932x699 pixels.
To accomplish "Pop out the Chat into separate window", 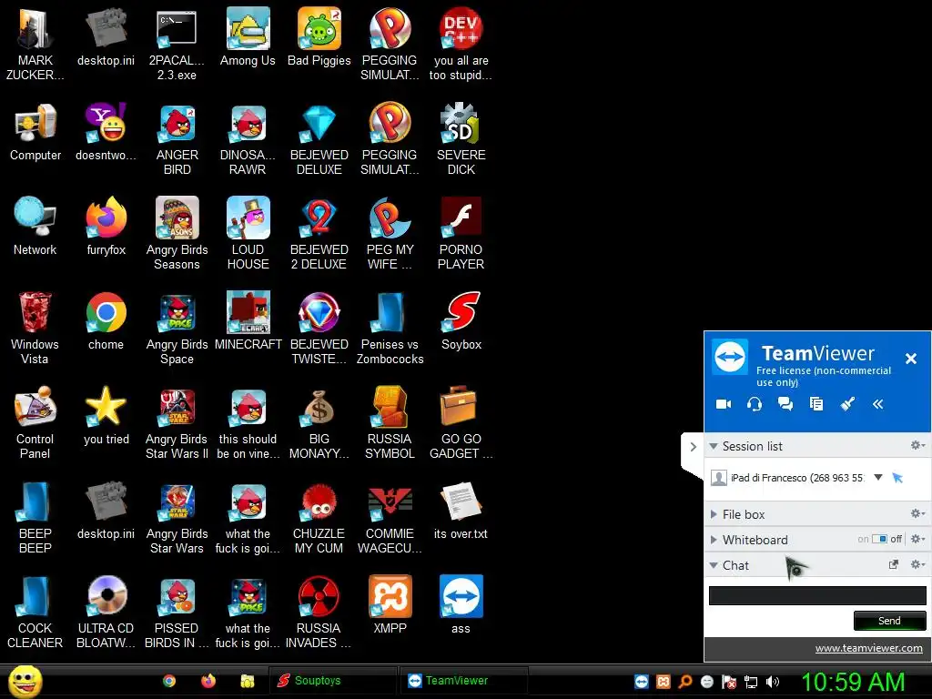I will click(x=894, y=564).
